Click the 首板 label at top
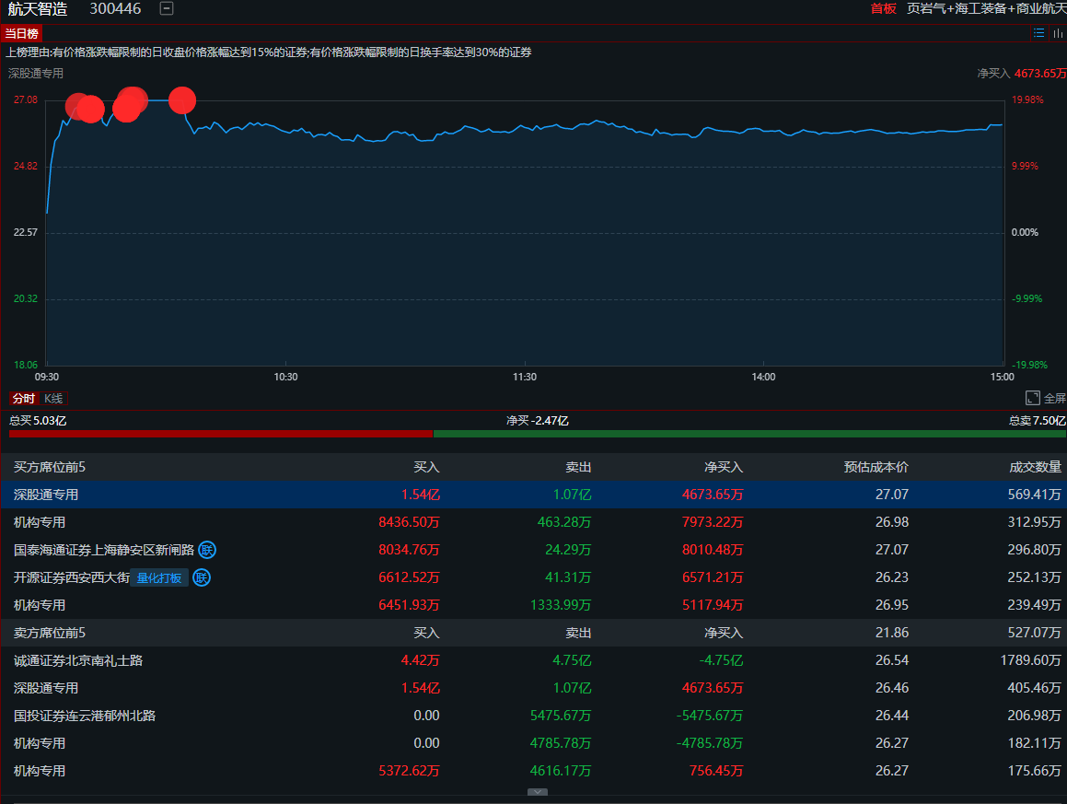The width and height of the screenshot is (1067, 804). [x=883, y=8]
